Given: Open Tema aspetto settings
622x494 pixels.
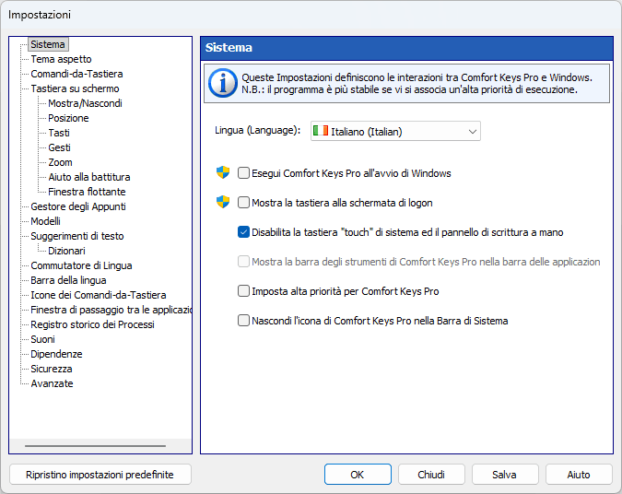Looking at the screenshot, I should click(61, 59).
